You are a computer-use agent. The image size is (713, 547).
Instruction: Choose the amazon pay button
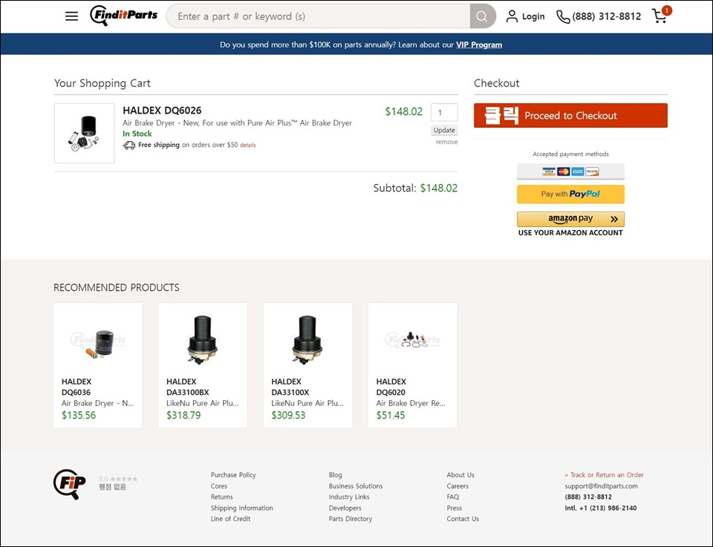click(570, 219)
